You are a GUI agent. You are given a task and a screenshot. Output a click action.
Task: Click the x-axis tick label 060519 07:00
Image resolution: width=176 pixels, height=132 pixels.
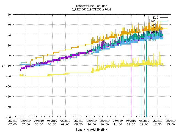click(x=13, y=122)
